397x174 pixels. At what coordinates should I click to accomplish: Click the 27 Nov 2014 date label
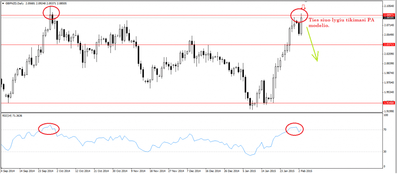(176, 171)
